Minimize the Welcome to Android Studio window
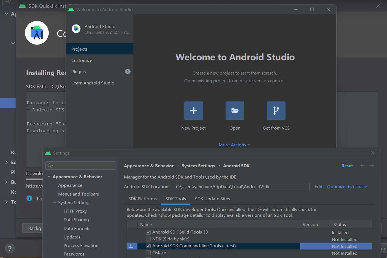Screen dimensions: 387x258 click(296, 9)
